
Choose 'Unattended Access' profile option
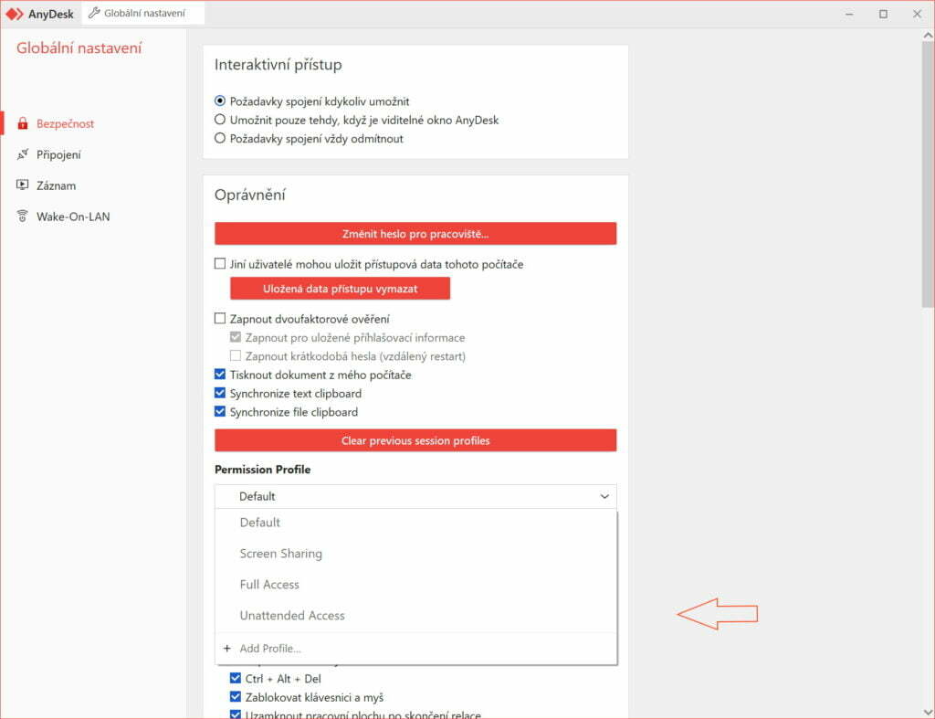click(x=415, y=615)
